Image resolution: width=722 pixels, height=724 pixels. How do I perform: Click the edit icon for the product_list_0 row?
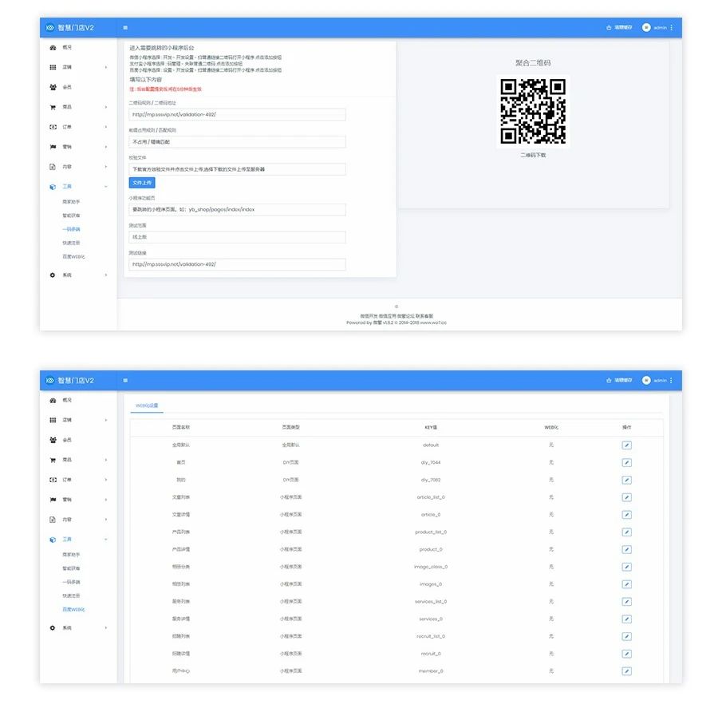pyautogui.click(x=626, y=532)
